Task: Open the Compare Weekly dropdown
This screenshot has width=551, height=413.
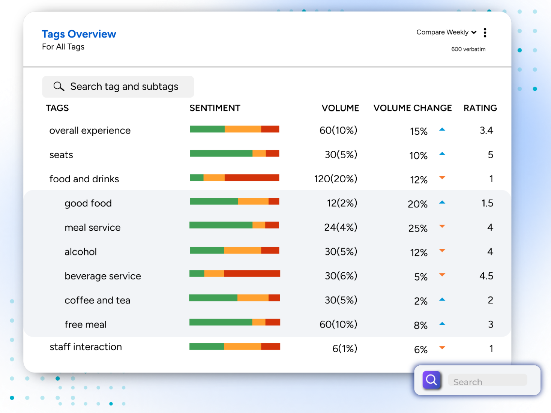Action: coord(446,32)
